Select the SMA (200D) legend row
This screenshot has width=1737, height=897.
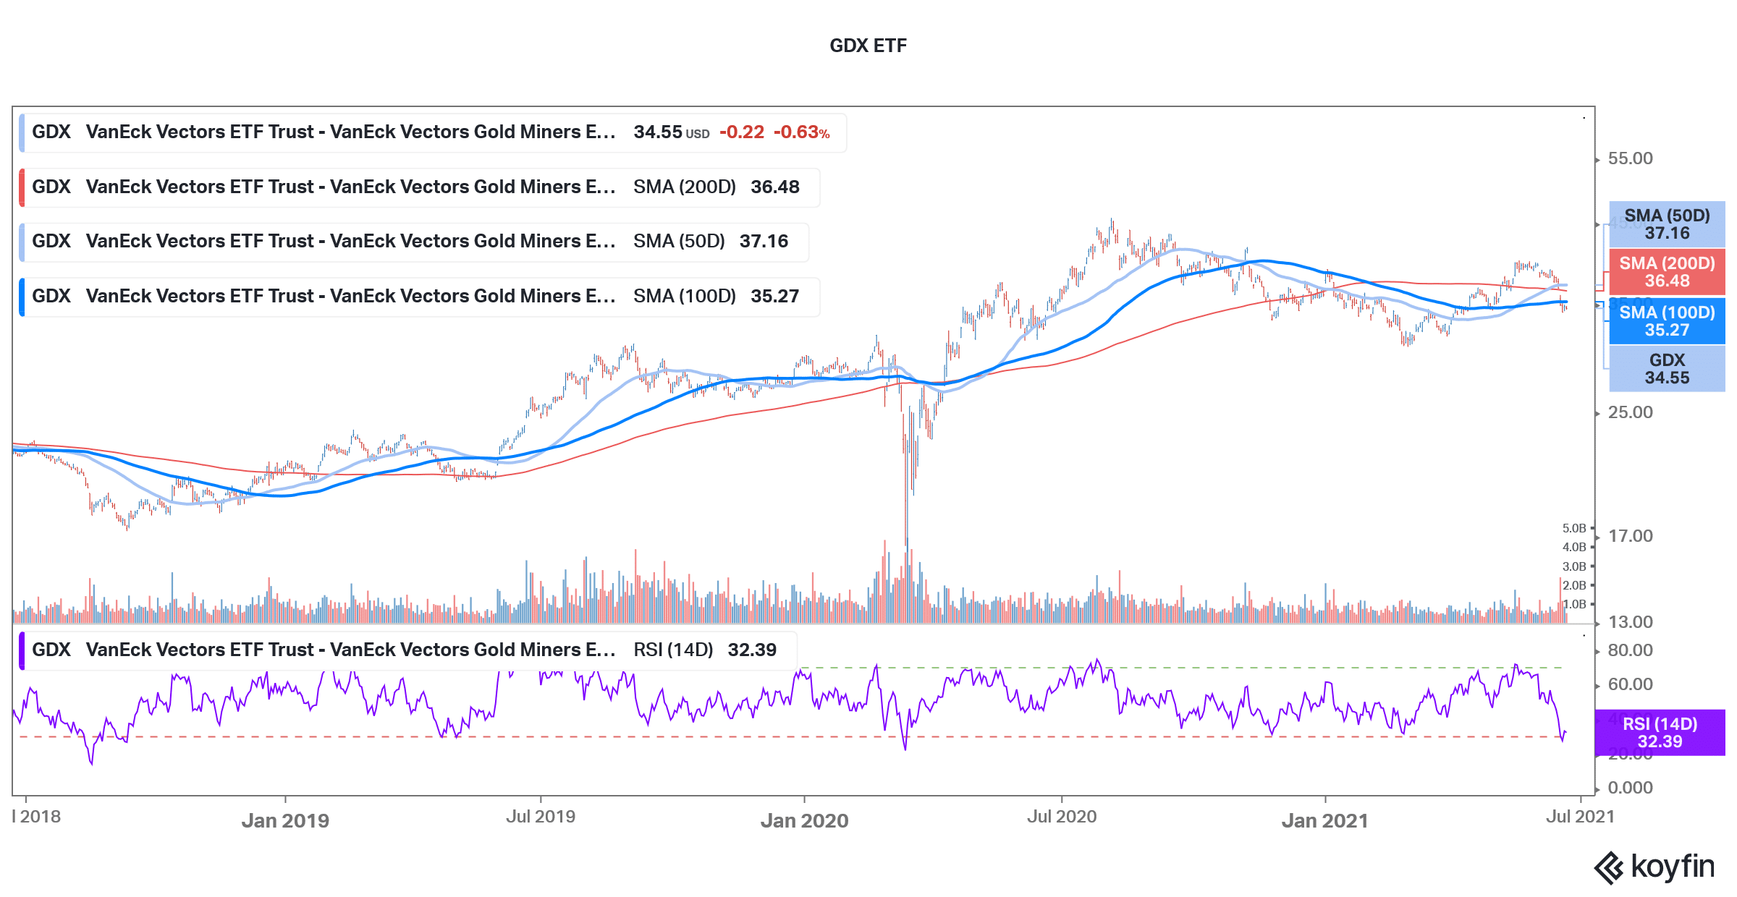(x=420, y=187)
